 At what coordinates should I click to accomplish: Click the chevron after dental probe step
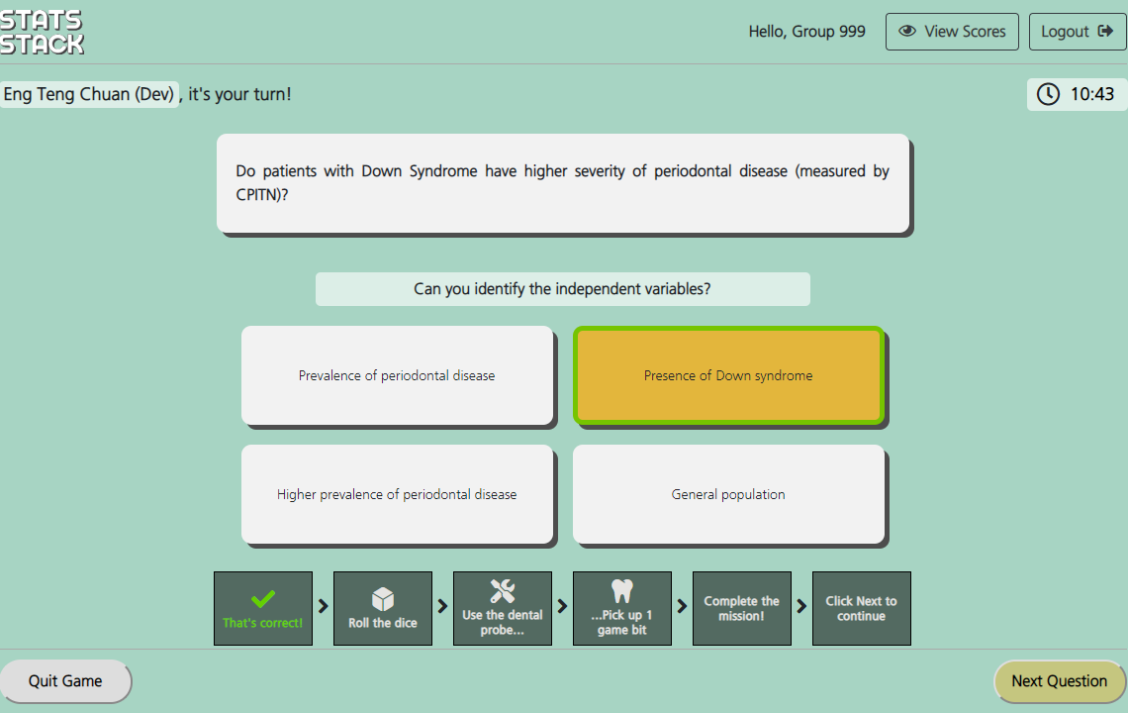[563, 607]
